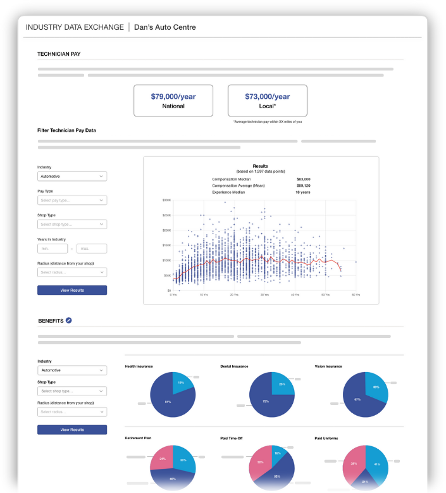Click the Years in Industry max field
The width and height of the screenshot is (446, 493).
click(92, 248)
